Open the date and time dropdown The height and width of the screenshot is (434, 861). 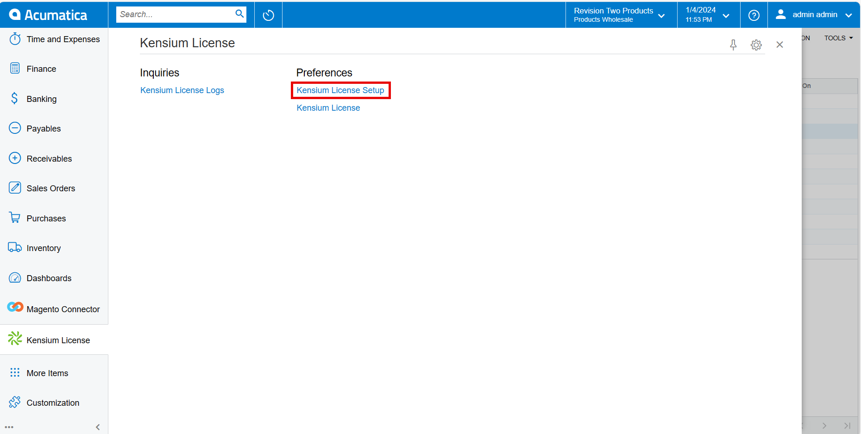click(726, 14)
